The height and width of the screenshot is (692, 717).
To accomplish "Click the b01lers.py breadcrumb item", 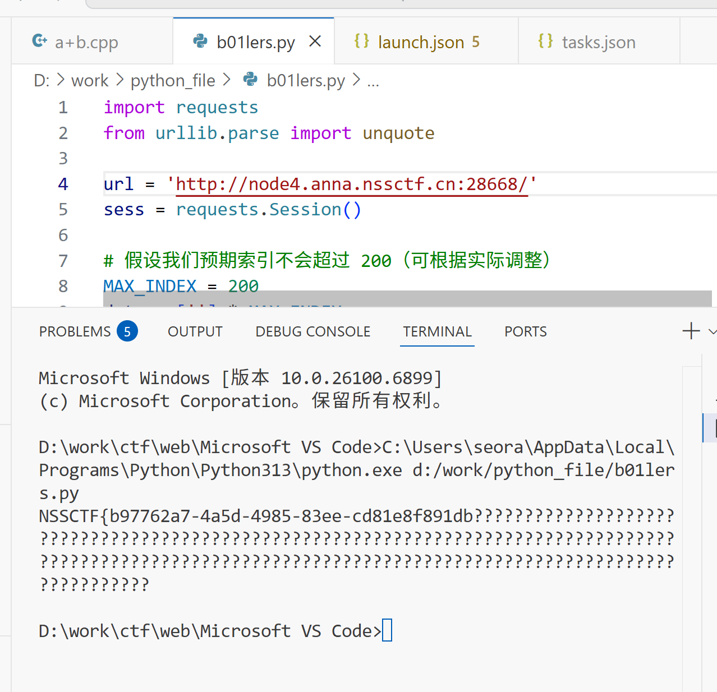I will [x=306, y=81].
